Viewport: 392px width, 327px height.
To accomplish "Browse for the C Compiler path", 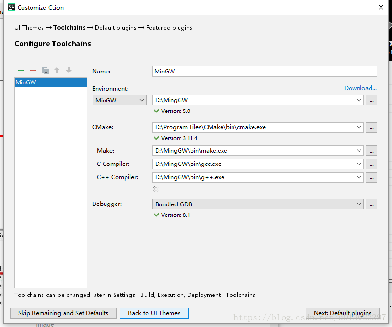I will (x=371, y=164).
